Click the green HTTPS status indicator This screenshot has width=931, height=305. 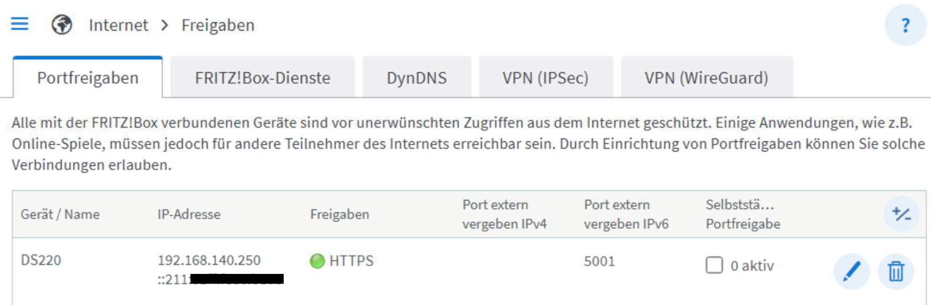pyautogui.click(x=317, y=261)
